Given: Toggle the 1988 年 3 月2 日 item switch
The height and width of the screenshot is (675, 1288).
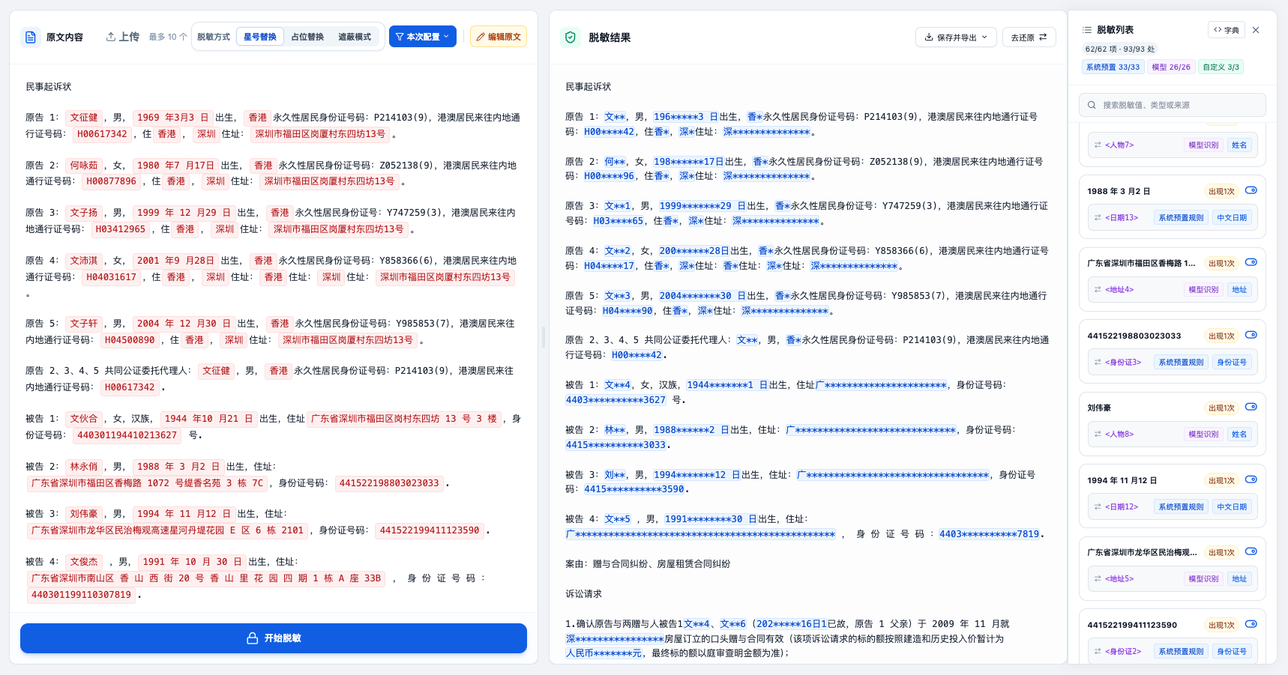Looking at the screenshot, I should click(x=1251, y=190).
